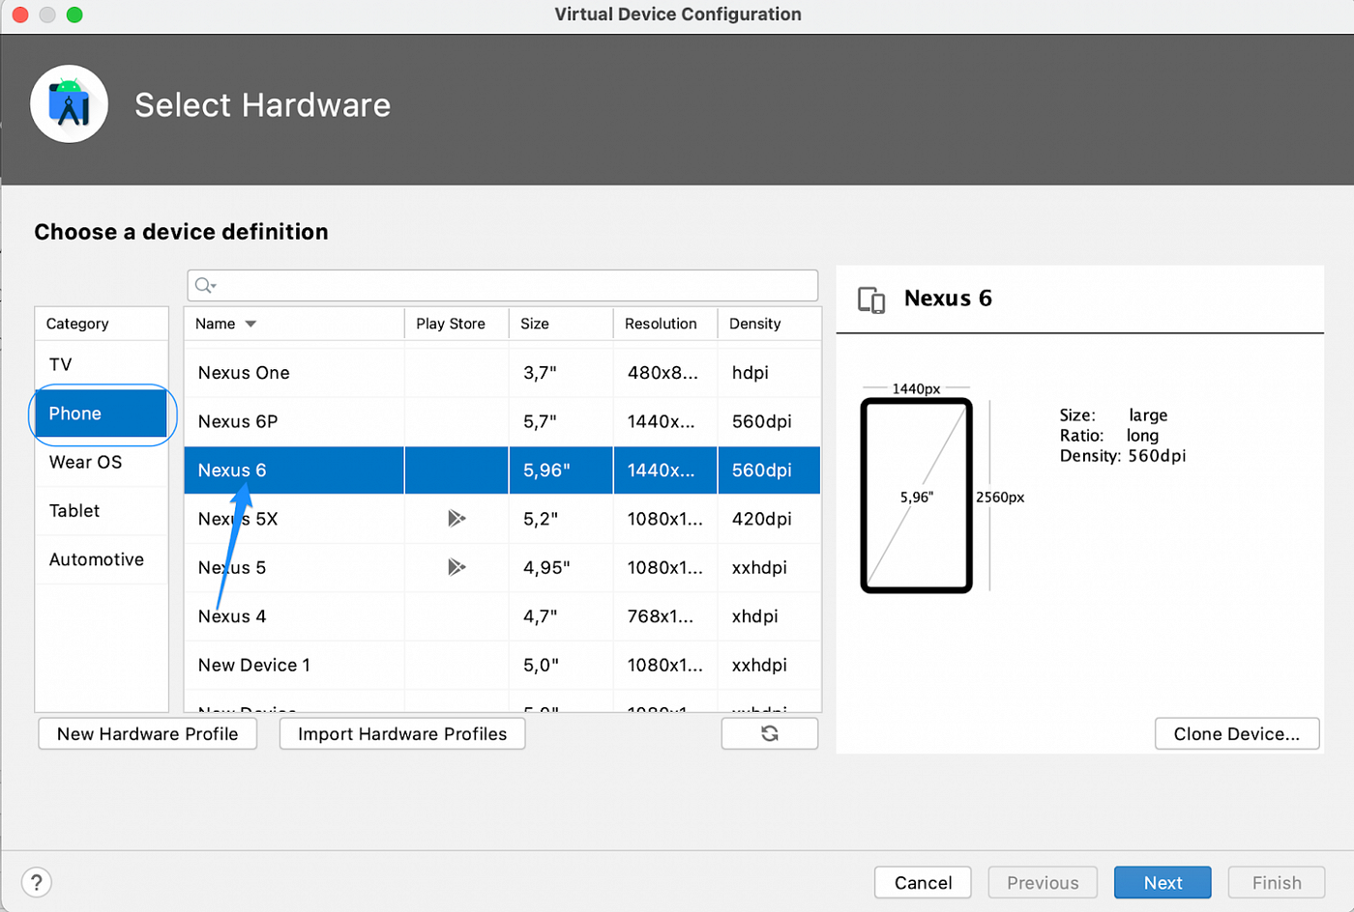
Task: Select the Nexus 5X device row
Action: pyautogui.click(x=503, y=519)
